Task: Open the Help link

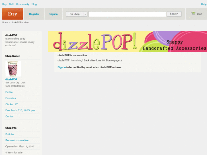Action: (204, 4)
